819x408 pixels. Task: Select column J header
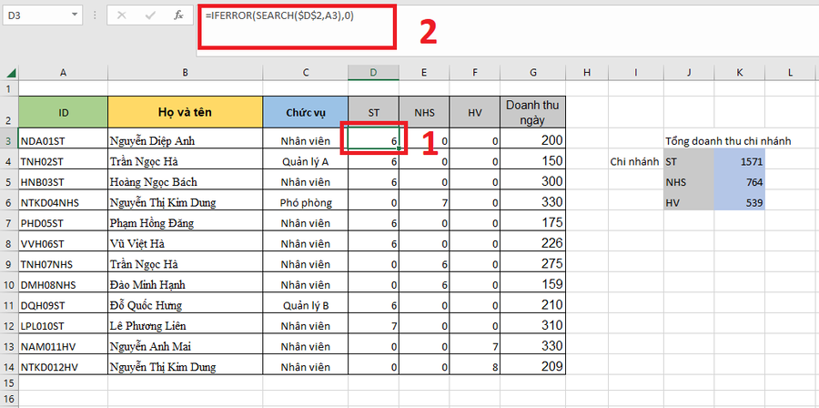(x=689, y=73)
